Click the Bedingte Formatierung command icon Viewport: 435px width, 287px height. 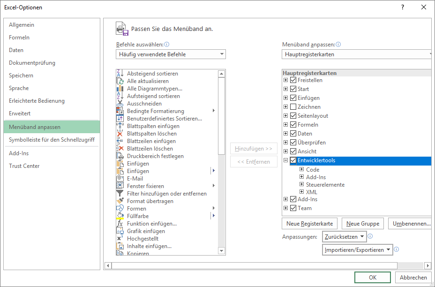(119, 110)
